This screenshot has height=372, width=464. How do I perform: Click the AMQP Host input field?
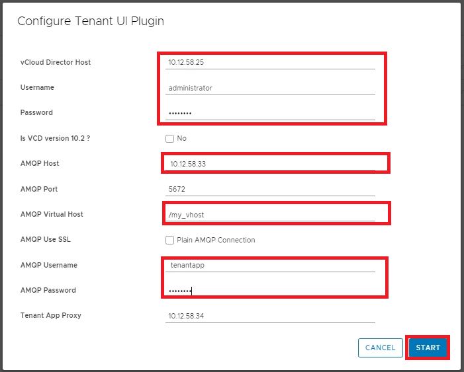click(270, 164)
